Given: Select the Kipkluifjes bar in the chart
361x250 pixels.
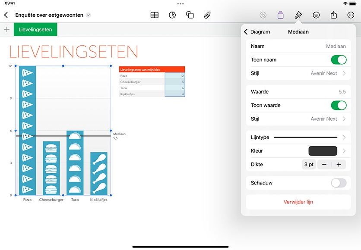Looking at the screenshot, I should pyautogui.click(x=99, y=174).
